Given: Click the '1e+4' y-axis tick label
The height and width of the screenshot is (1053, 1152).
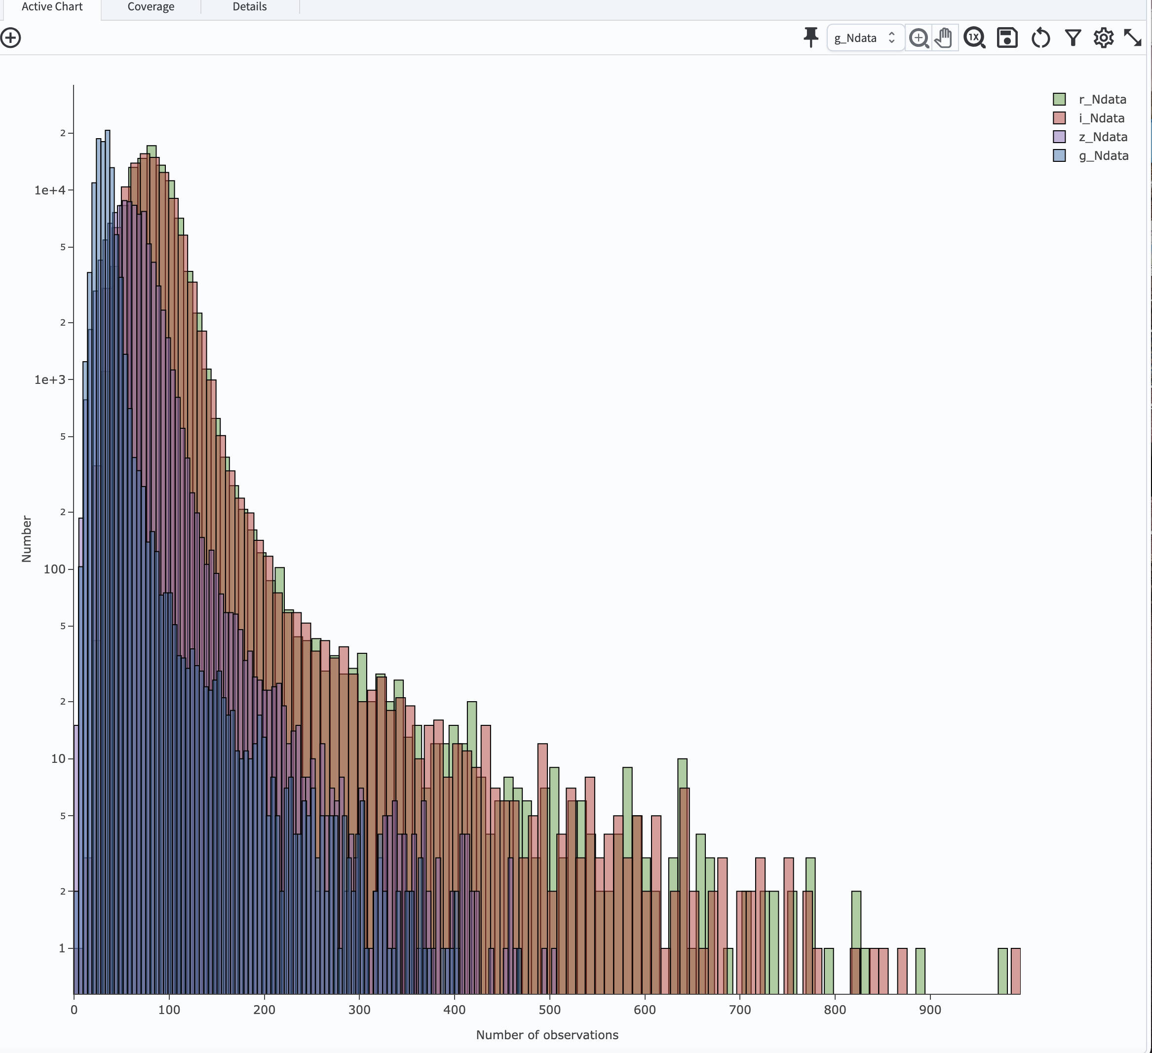Looking at the screenshot, I should [50, 190].
